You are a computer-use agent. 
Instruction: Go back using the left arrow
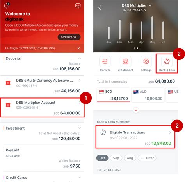point(100,8)
